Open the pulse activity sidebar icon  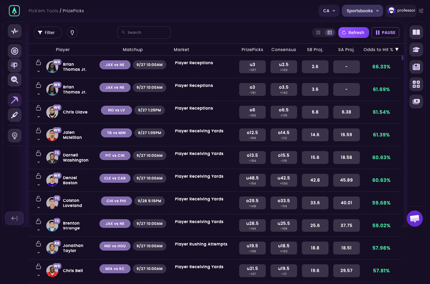click(x=15, y=31)
